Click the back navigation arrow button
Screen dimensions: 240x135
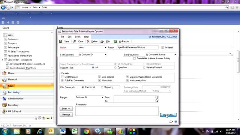(x=3, y=7)
